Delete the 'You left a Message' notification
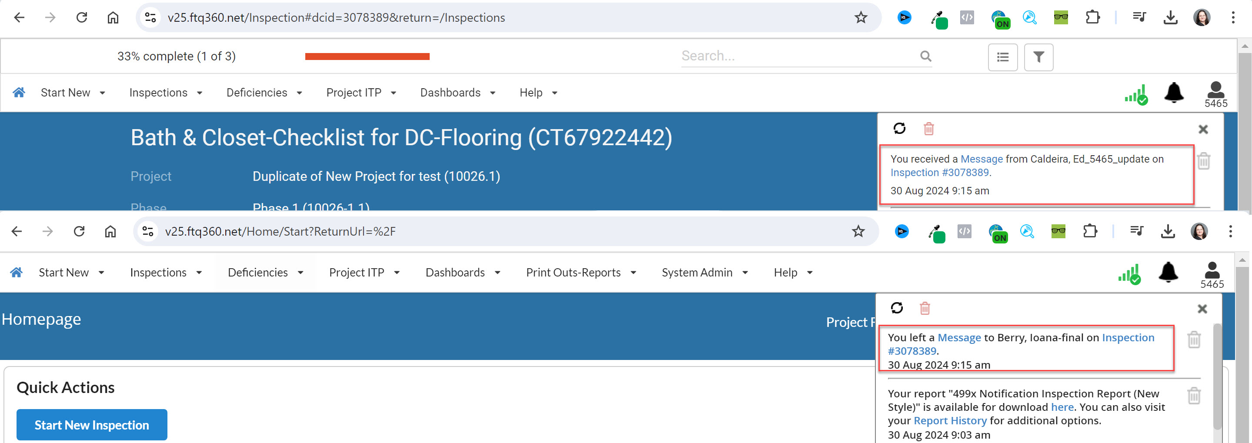Image resolution: width=1252 pixels, height=443 pixels. 1194,339
